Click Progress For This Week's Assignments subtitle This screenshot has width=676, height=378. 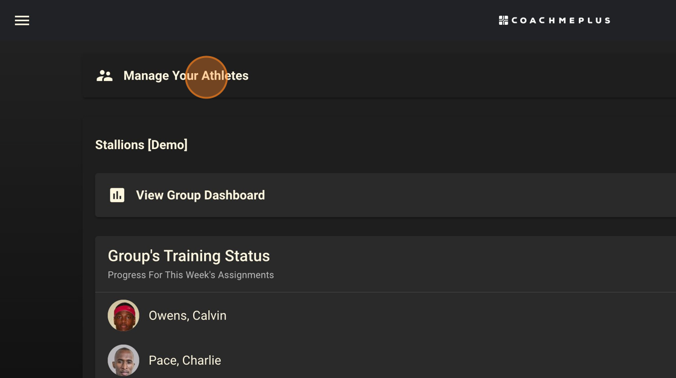tap(191, 275)
